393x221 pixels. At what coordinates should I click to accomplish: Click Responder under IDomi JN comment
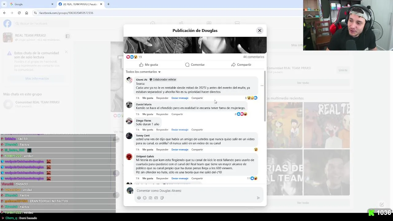click(x=162, y=98)
